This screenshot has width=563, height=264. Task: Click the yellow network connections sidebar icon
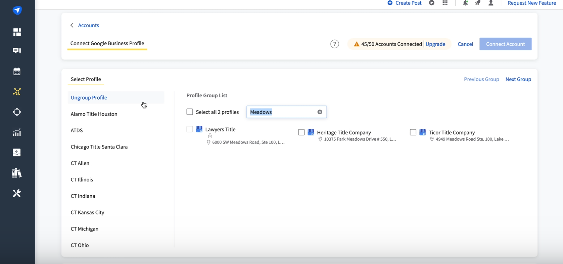coord(17,92)
